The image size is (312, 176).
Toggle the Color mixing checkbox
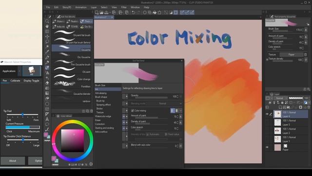[x=133, y=110]
